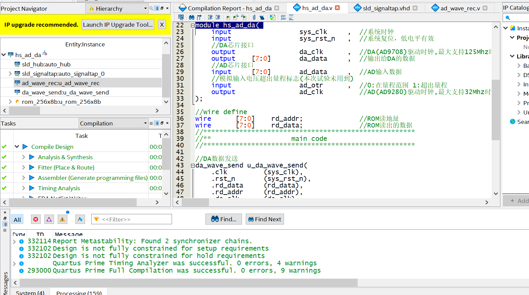Click editor horizontal scrollbar right arrow
The height and width of the screenshot is (295, 529).
pyautogui.click(x=487, y=202)
